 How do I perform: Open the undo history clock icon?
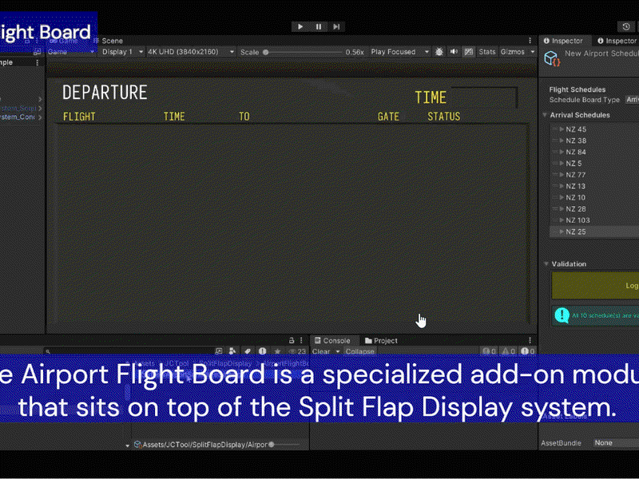626,26
